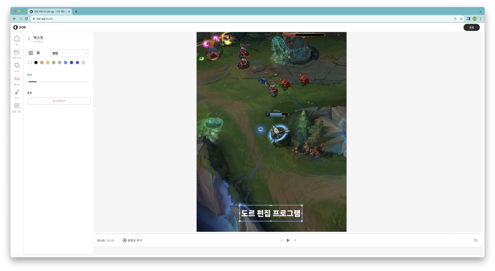Play the video preview
Image resolution: width=495 pixels, height=271 pixels.
point(288,240)
